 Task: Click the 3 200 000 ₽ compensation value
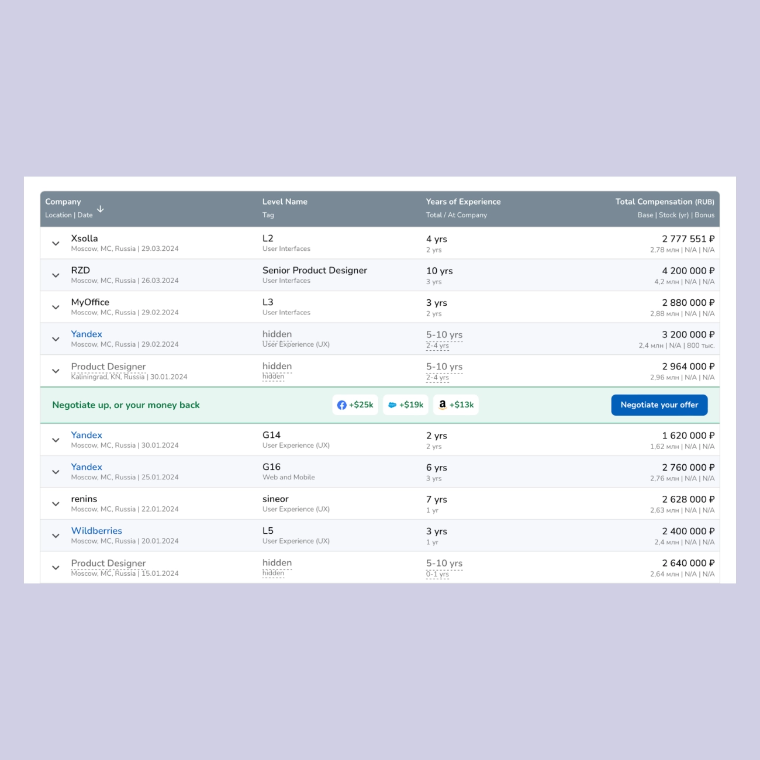(x=688, y=334)
